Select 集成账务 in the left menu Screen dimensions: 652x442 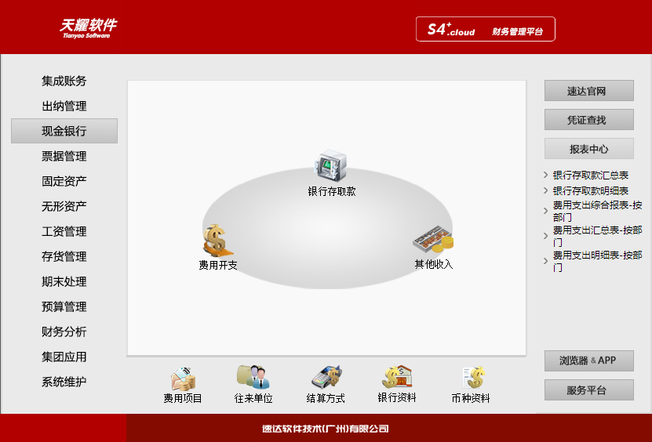coord(64,81)
